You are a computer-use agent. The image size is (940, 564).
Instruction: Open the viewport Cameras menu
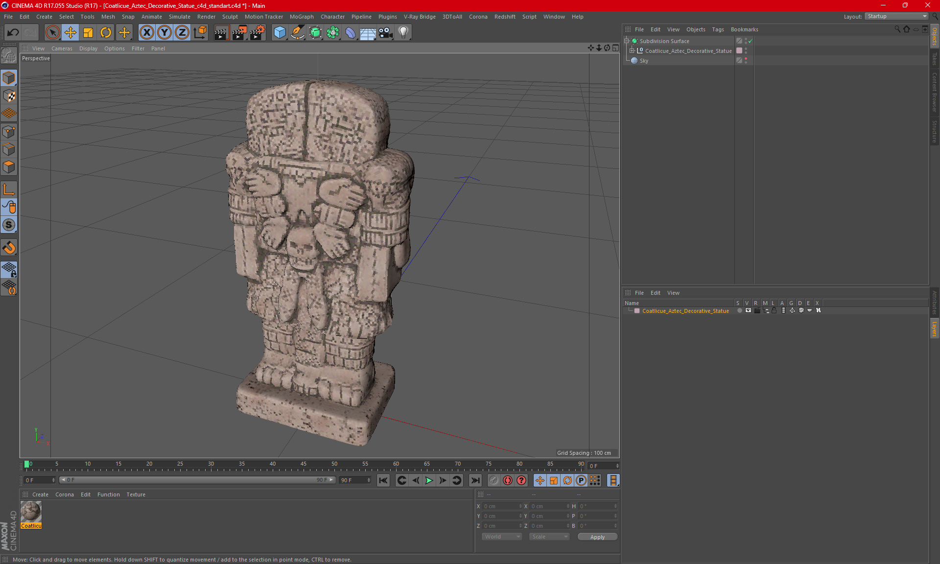point(62,48)
